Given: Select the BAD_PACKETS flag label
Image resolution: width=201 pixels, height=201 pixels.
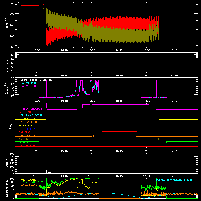Looking at the screenshot, I should (27, 146).
